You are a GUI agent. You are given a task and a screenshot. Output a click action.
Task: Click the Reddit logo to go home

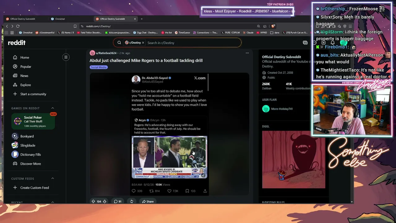click(x=17, y=43)
